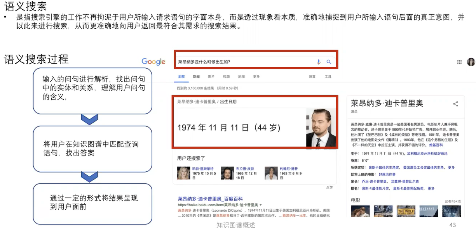Image resolution: width=476 pixels, height=228 pixels.
Task: Click the 凯特·温斯莱特 photo thumbnail
Action: click(x=183, y=173)
